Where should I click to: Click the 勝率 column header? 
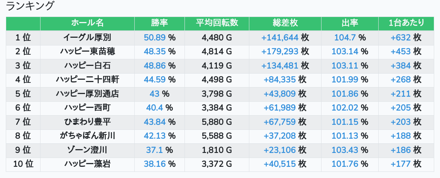tap(159, 23)
